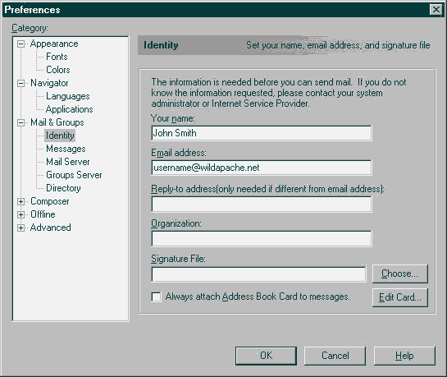The width and height of the screenshot is (447, 377).
Task: Select Colors in the category tree
Action: point(58,70)
